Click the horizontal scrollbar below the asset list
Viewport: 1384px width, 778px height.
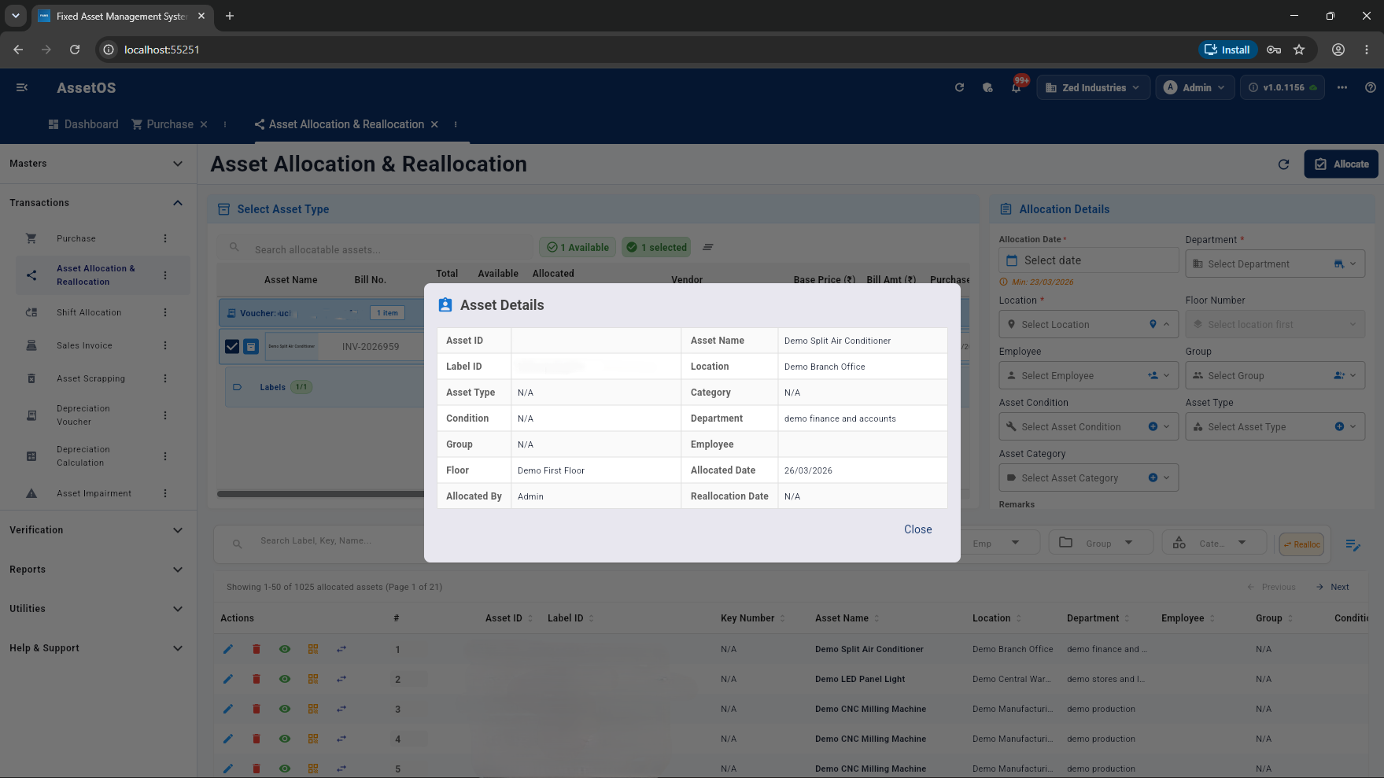coord(320,494)
